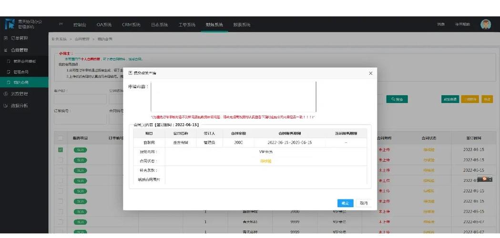The width and height of the screenshot is (500, 238).
Task: Click the 贷款管理 sidebar icon
Action: coord(5,94)
